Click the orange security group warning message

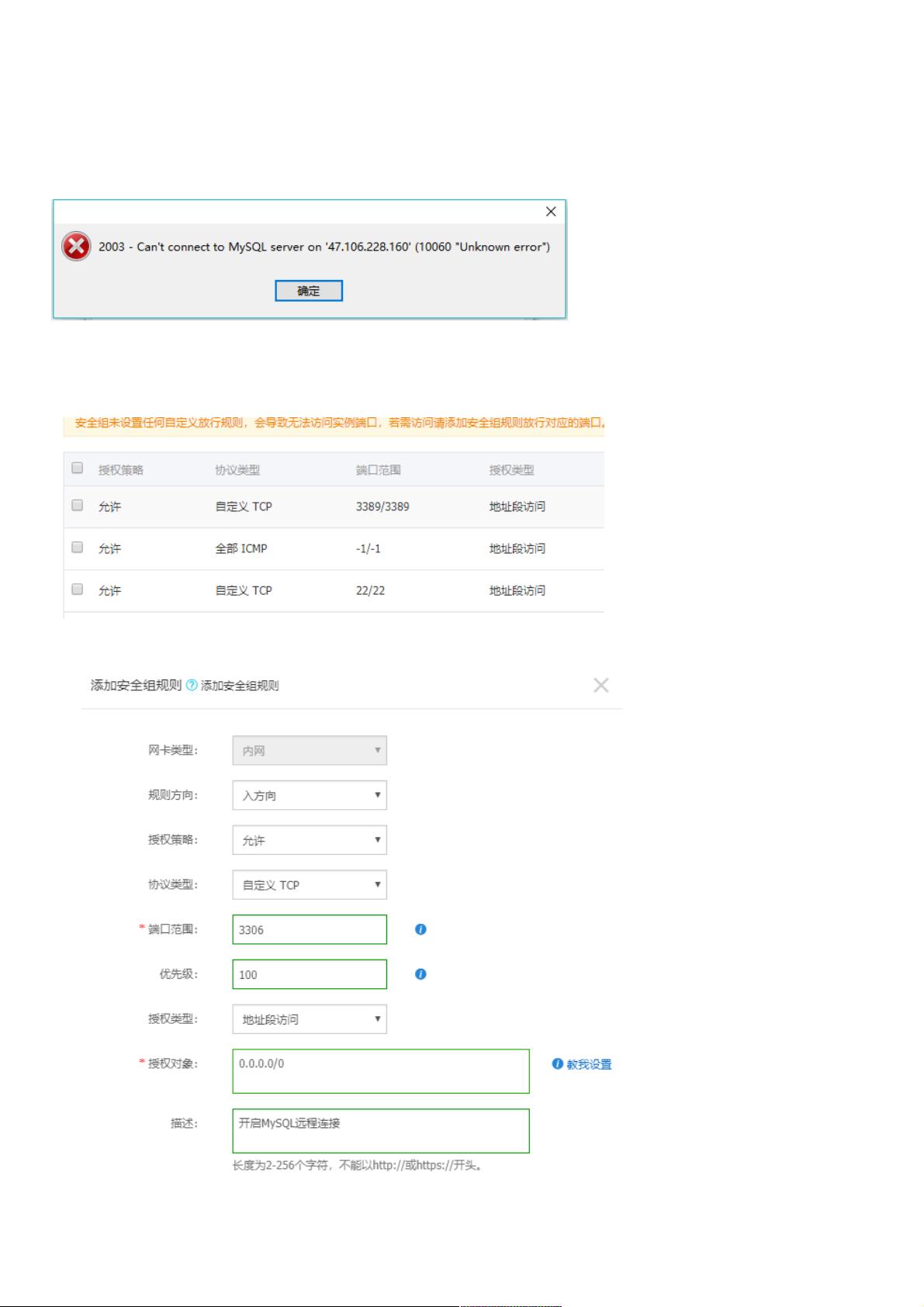[x=340, y=424]
